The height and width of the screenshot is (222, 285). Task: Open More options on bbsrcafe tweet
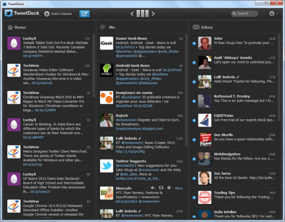179,188
